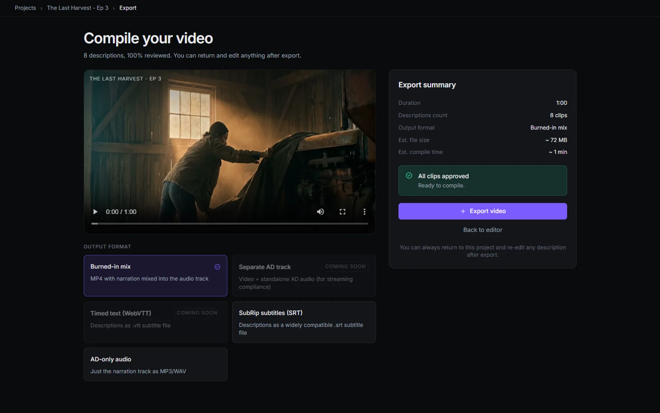Viewport: 660px width, 413px height.
Task: Click COMING SOON badge on Separate AD track
Action: [x=345, y=266]
